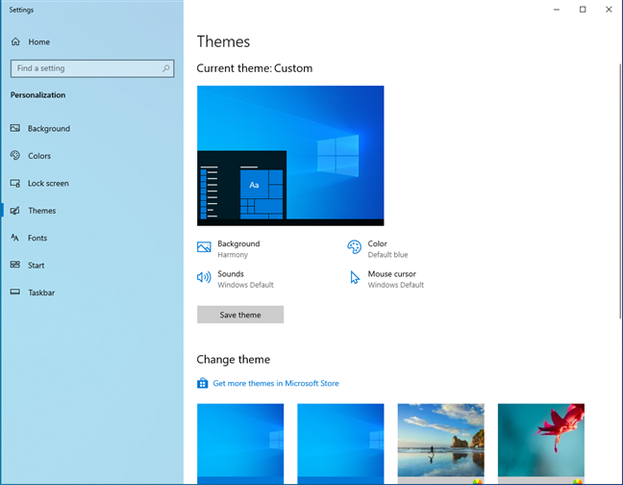Select the beach landscape theme thumbnail
This screenshot has height=485, width=623.
(x=441, y=444)
